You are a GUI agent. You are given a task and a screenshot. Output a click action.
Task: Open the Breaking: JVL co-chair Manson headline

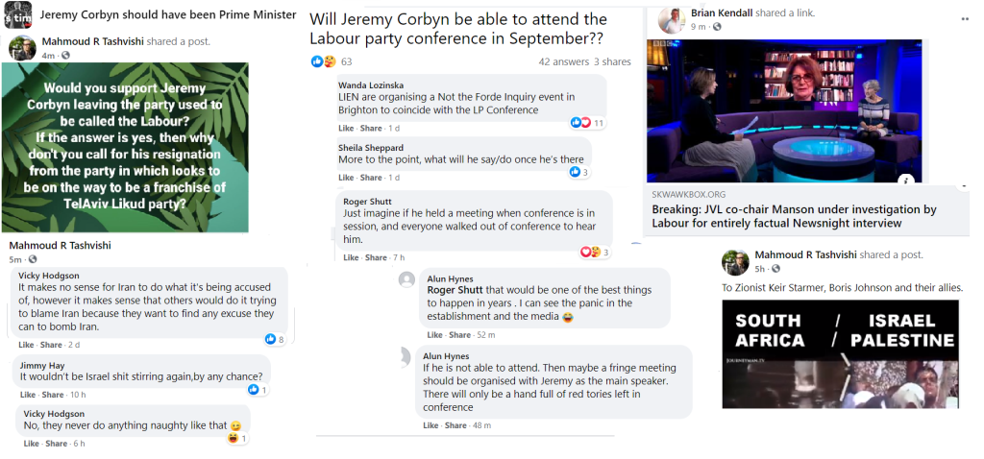click(x=792, y=216)
